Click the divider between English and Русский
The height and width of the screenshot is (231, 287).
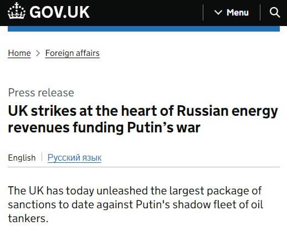pyautogui.click(x=42, y=157)
